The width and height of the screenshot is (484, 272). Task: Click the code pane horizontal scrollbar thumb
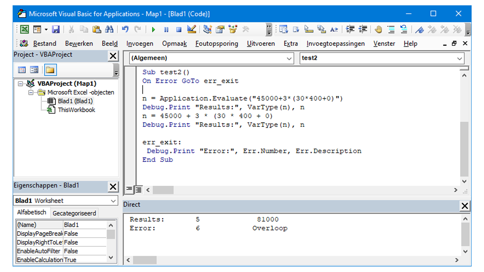click(x=163, y=190)
